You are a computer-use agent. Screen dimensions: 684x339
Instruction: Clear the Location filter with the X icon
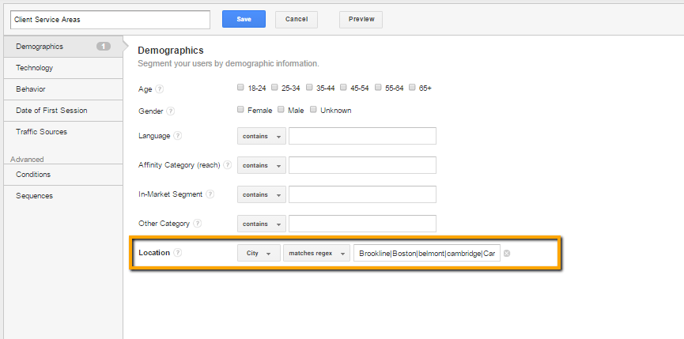tap(506, 253)
